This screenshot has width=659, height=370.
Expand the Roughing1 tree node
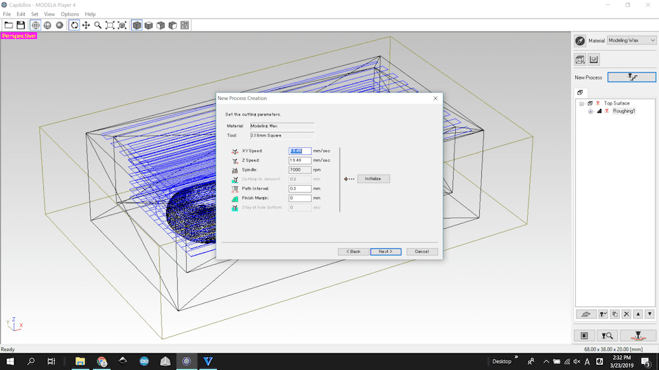(590, 111)
